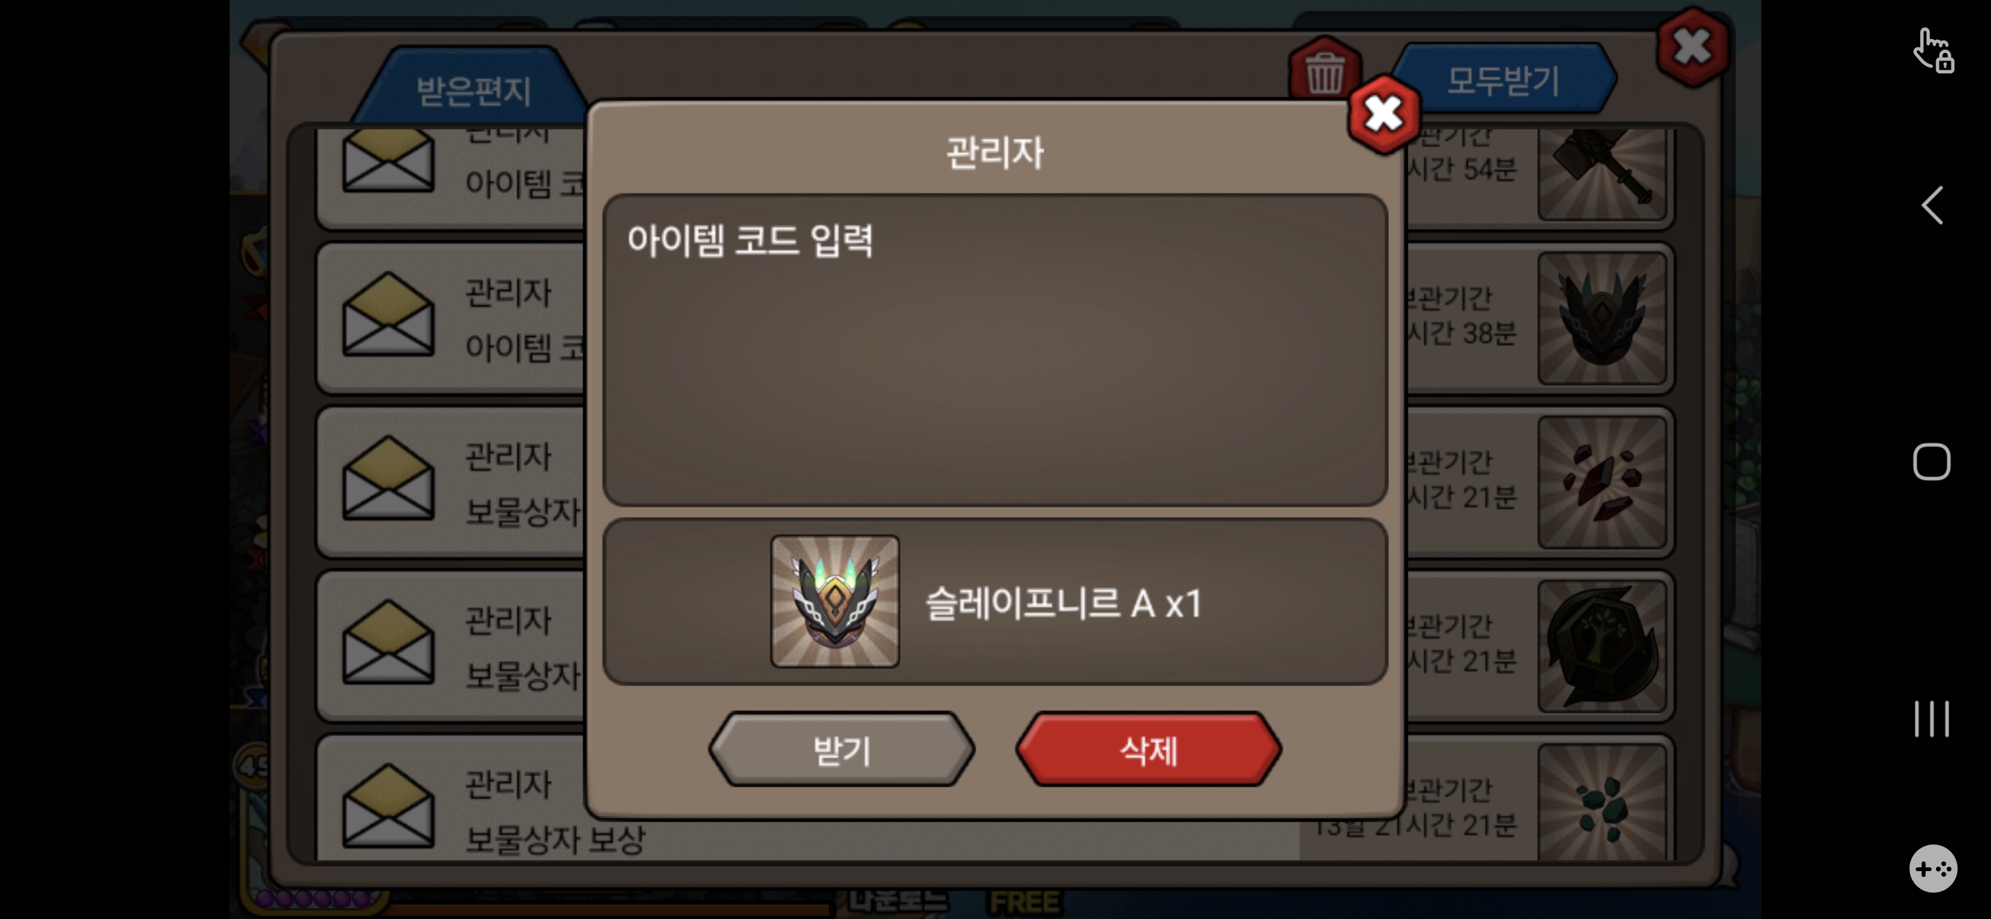The height and width of the screenshot is (919, 1991).
Task: Close the mailbox window with red X
Action: [1692, 47]
